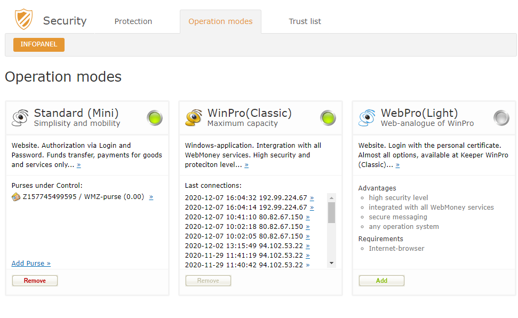
Task: Switch to the Trust list tab
Action: click(x=305, y=21)
